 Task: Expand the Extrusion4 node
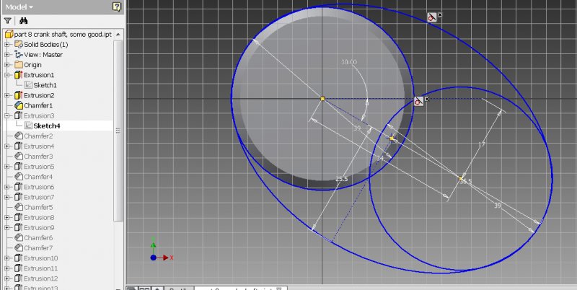[7, 146]
